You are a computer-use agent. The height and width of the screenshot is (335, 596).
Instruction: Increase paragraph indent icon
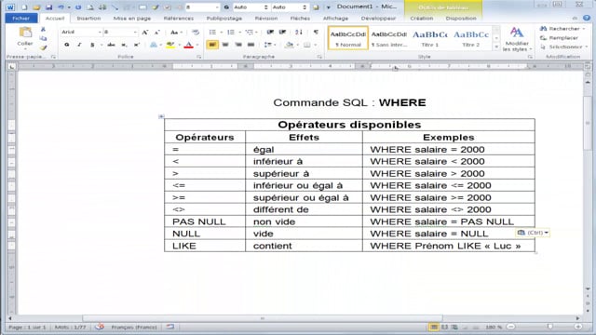click(x=282, y=33)
